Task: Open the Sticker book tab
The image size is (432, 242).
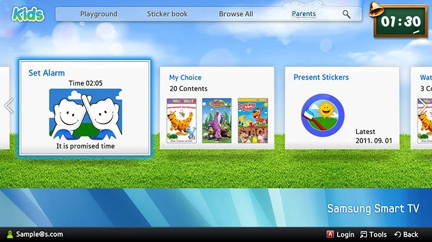Action: (x=168, y=14)
